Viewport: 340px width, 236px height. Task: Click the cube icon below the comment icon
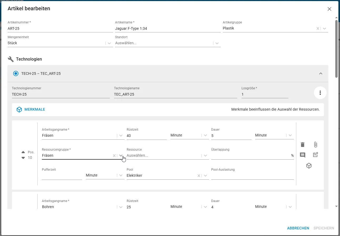pos(309,166)
